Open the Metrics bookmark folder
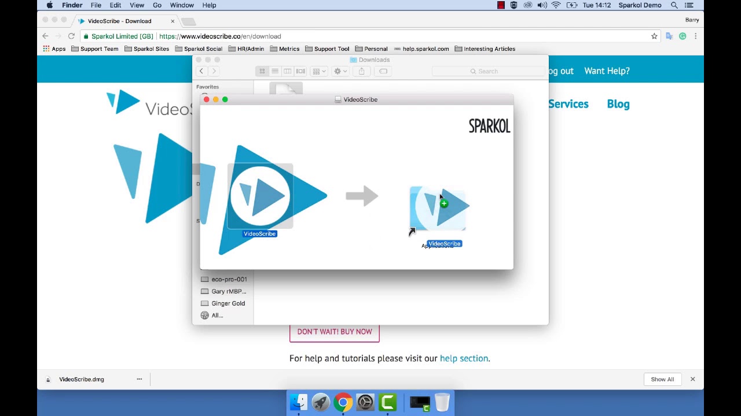The image size is (741, 416). click(284, 49)
